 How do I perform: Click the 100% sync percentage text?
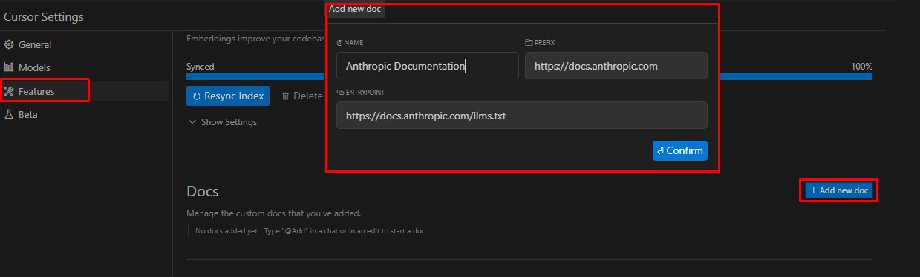click(861, 66)
